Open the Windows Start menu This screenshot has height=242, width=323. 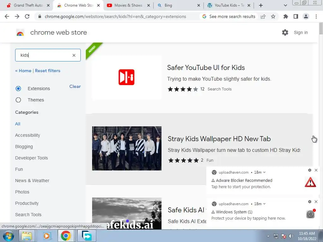(x=8, y=236)
